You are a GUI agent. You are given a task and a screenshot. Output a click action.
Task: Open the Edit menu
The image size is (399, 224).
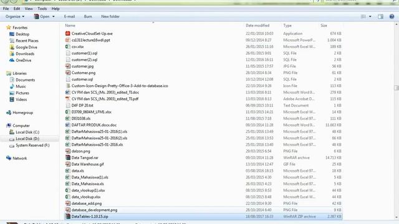[x=17, y=9]
